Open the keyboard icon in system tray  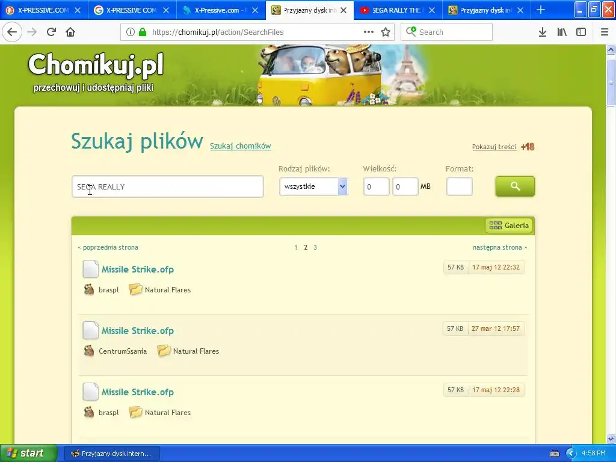554,454
